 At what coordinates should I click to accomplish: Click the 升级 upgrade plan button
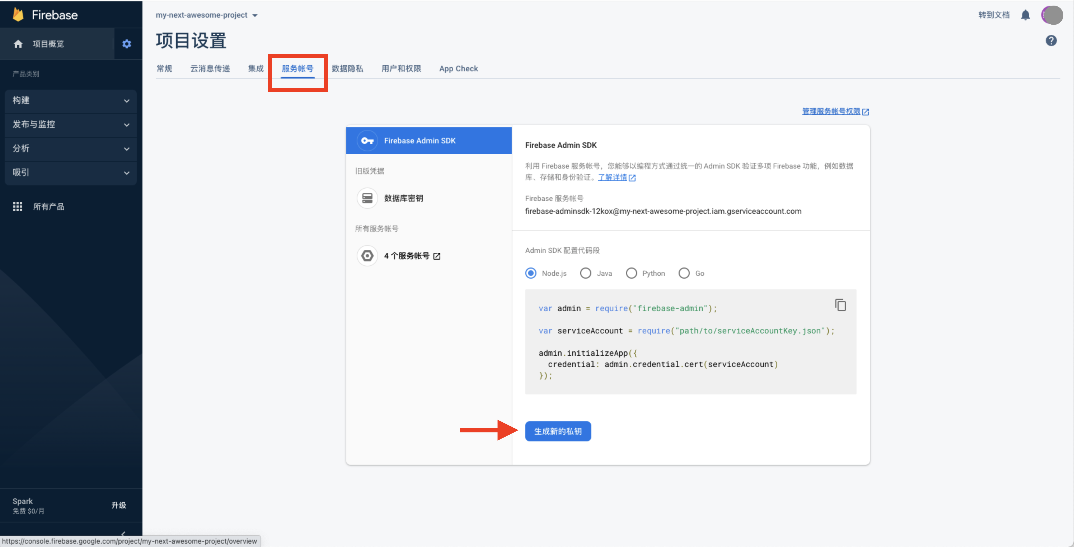tap(118, 505)
